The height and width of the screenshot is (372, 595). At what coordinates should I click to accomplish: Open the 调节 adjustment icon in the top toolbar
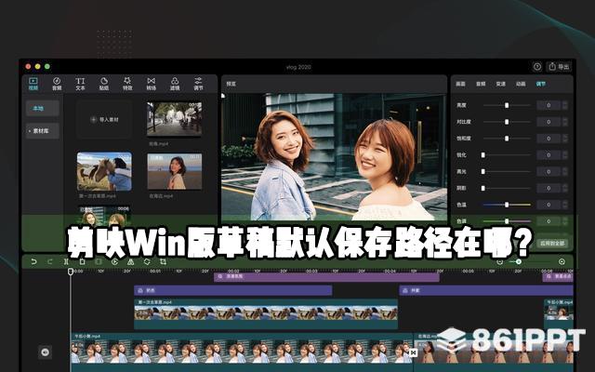(198, 84)
